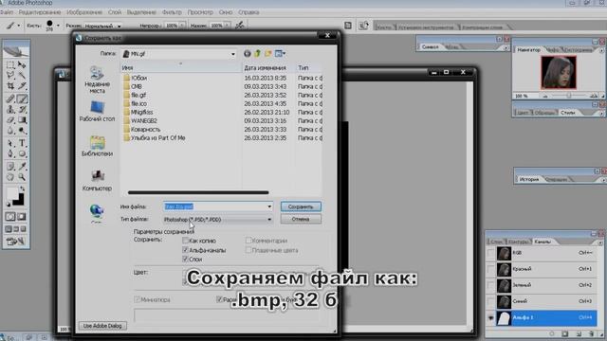Click the Отмена button

point(301,219)
